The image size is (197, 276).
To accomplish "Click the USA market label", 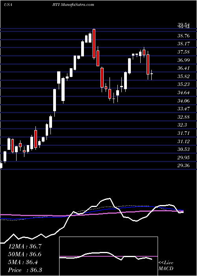I will pyautogui.click(x=8, y=5).
